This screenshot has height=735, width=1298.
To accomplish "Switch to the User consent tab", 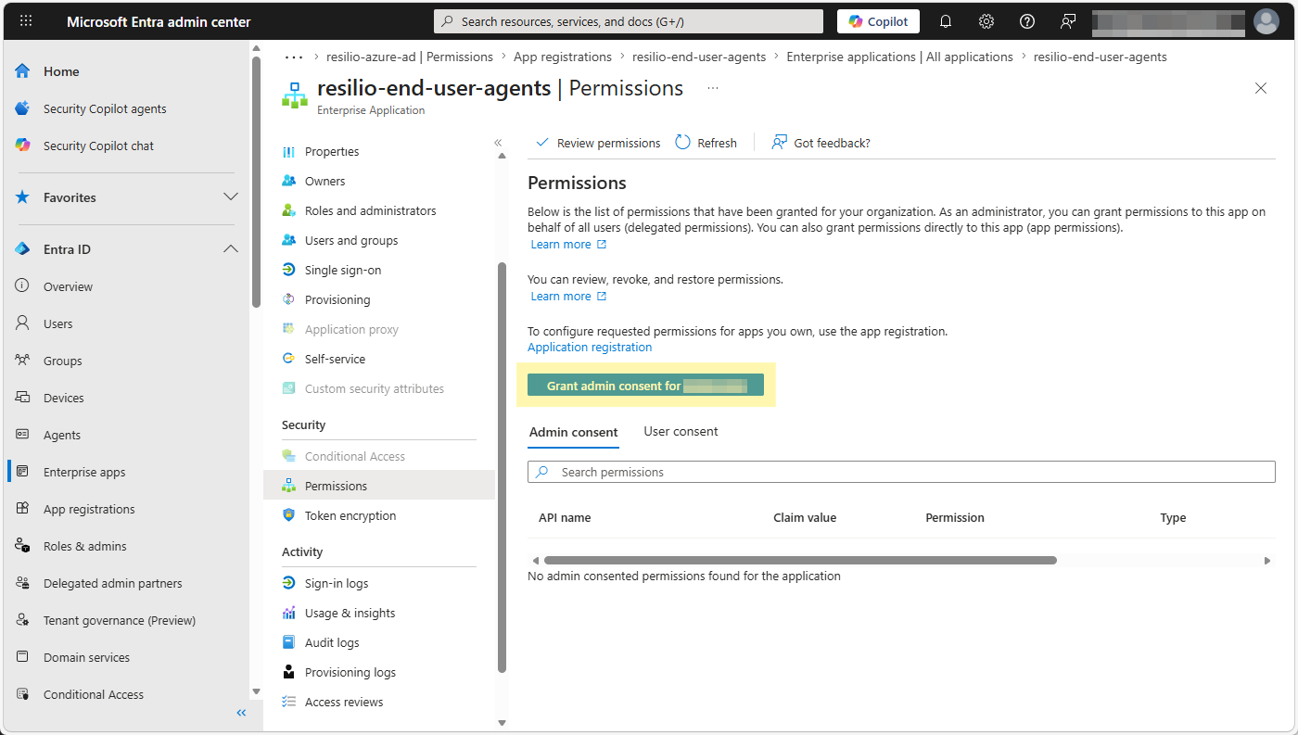I will tap(681, 432).
